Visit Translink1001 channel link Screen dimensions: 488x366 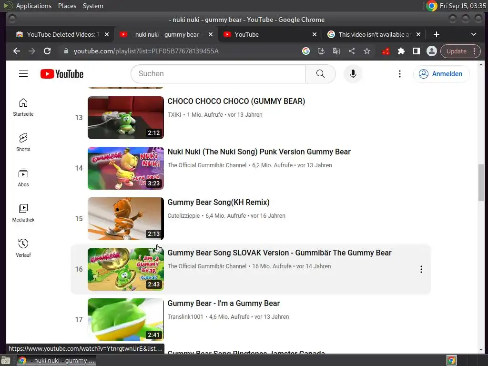pos(185,317)
